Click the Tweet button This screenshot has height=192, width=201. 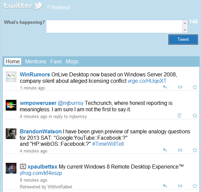tap(183, 40)
